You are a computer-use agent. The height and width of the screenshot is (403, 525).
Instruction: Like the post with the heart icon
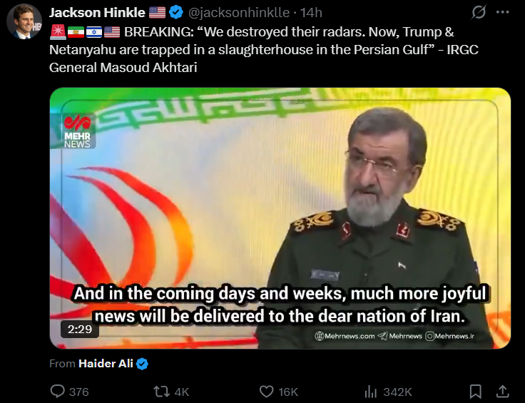(x=267, y=392)
